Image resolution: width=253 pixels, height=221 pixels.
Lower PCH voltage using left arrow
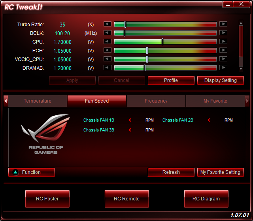[x=107, y=50]
